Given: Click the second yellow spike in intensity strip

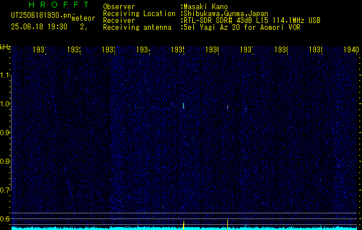Looking at the screenshot, I should point(228,225).
